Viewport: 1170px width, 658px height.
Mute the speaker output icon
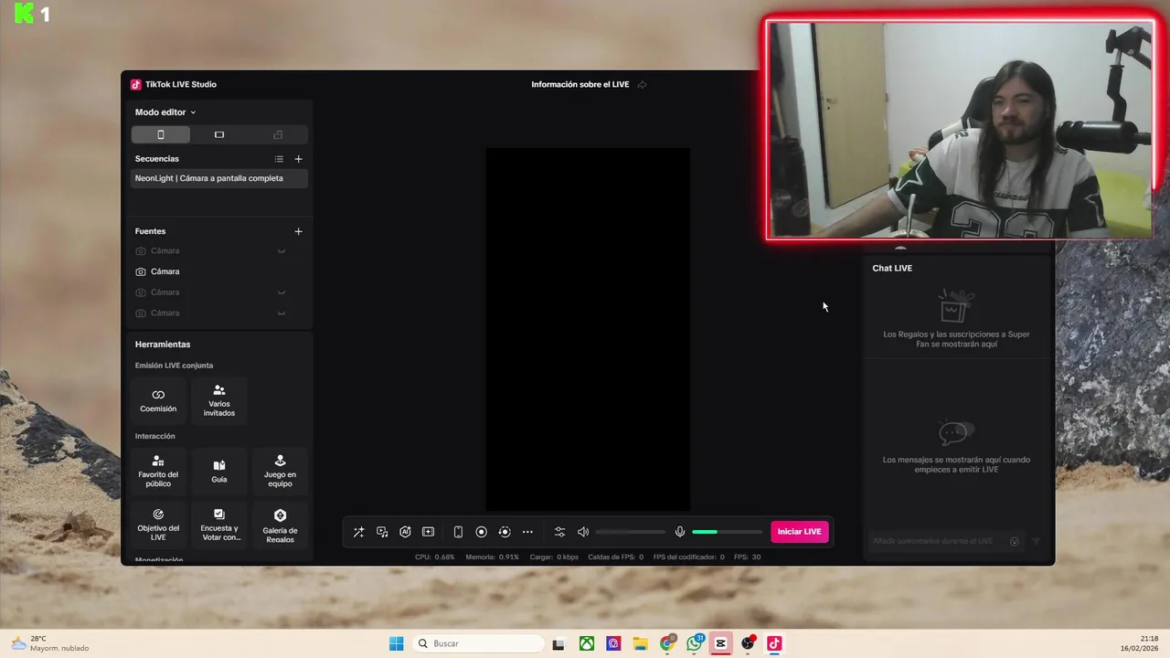tap(583, 532)
